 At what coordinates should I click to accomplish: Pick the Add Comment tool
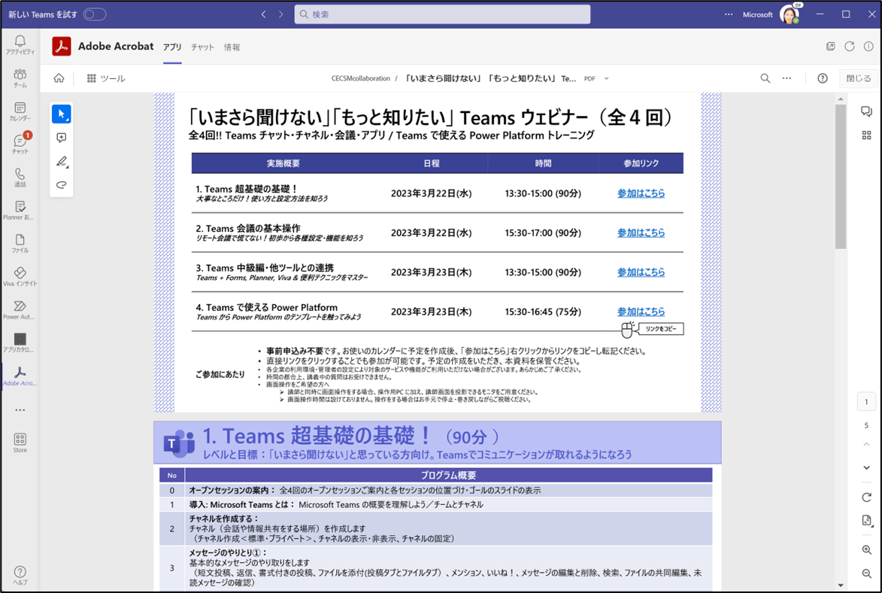[61, 138]
